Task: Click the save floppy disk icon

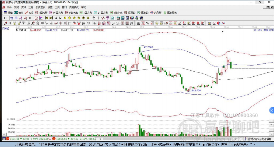Action: pos(132,18)
